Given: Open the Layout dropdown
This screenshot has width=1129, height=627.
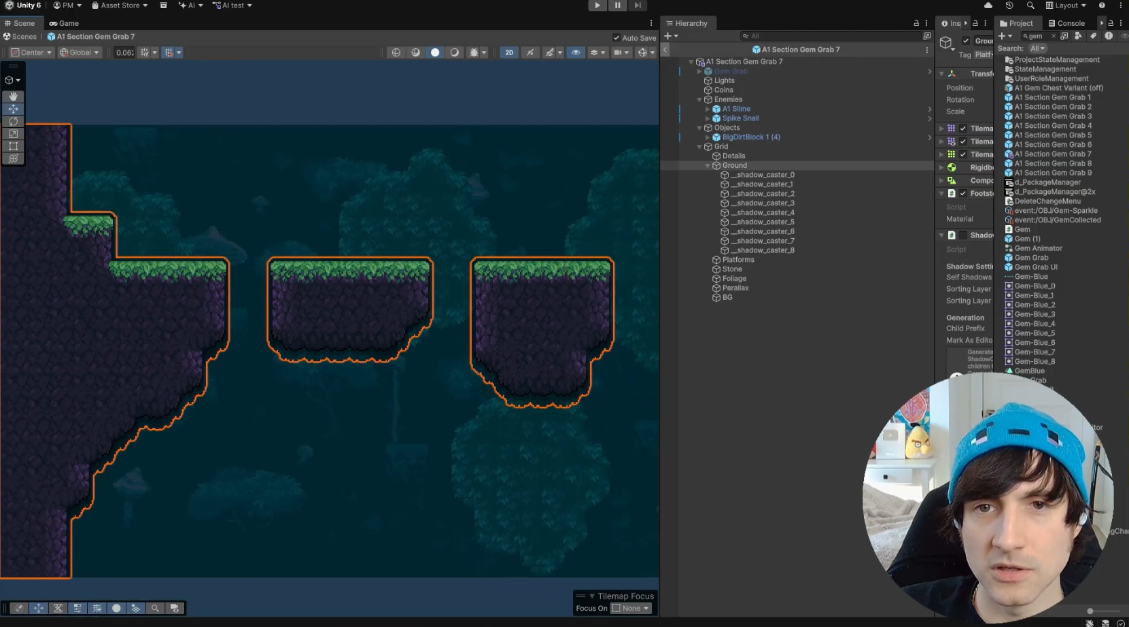Looking at the screenshot, I should [1066, 5].
